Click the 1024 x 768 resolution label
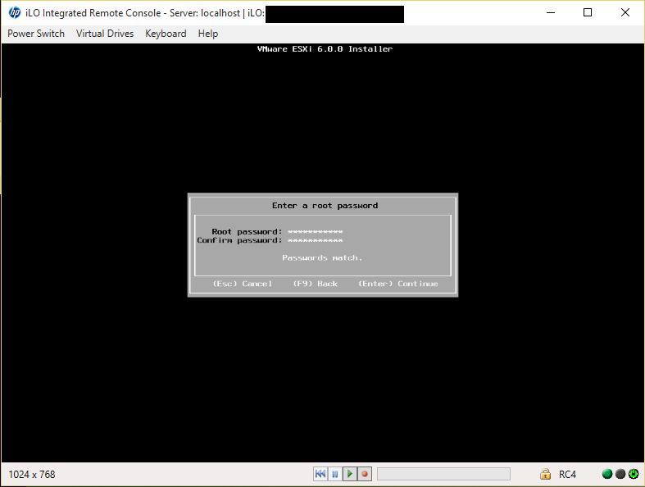This screenshot has width=645, height=487. click(x=32, y=475)
